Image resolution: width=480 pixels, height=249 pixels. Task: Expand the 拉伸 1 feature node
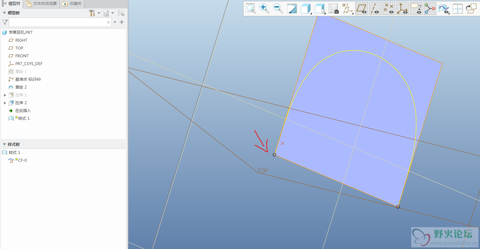coord(5,95)
